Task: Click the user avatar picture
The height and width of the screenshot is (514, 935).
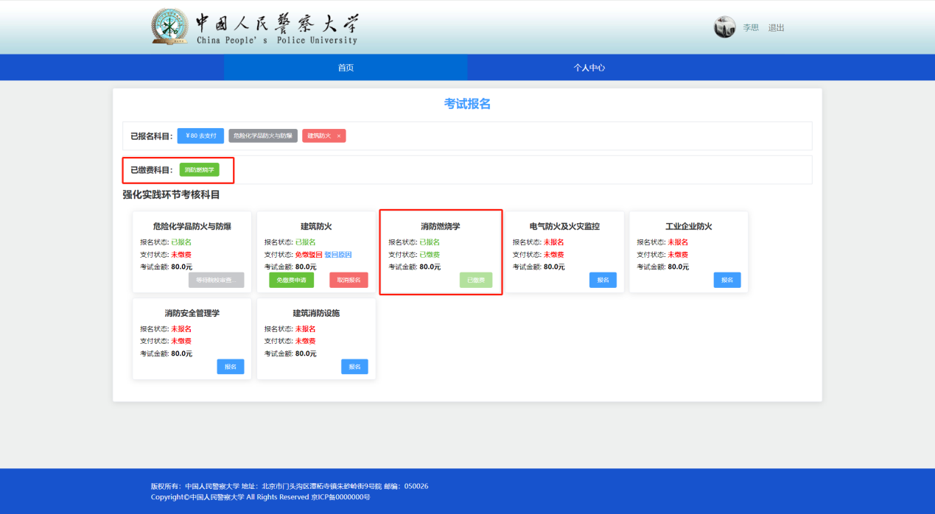Action: 724,27
